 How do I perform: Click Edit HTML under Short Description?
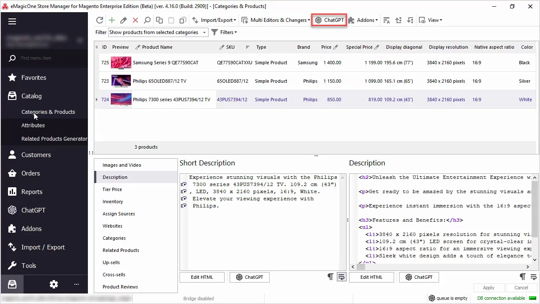[202, 277]
